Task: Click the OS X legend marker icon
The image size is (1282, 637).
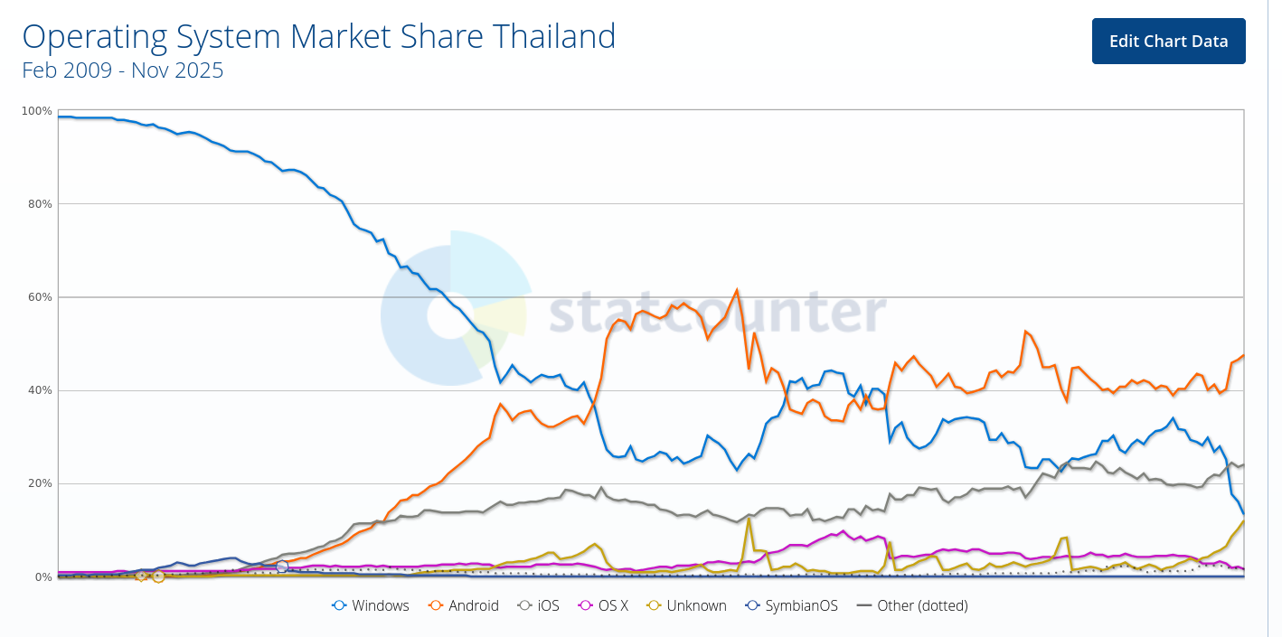Action: tap(585, 605)
